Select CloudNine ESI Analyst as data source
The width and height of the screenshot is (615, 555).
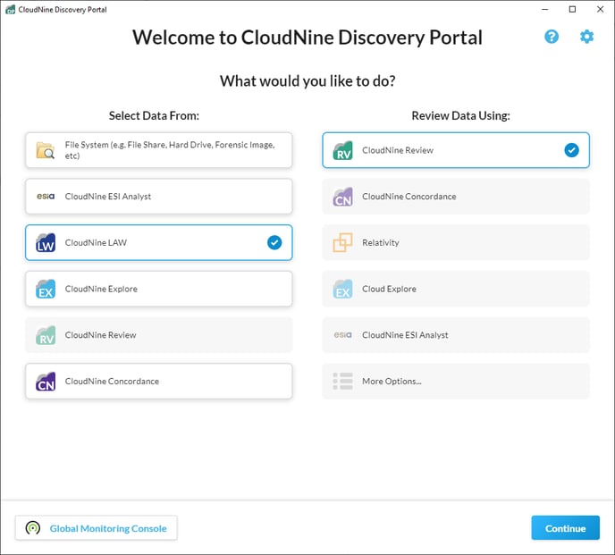pyautogui.click(x=159, y=196)
